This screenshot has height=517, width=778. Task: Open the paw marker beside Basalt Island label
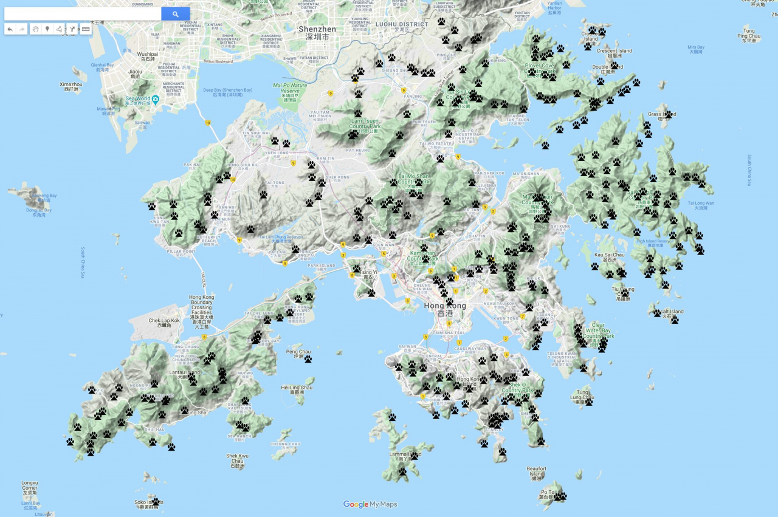point(657,313)
